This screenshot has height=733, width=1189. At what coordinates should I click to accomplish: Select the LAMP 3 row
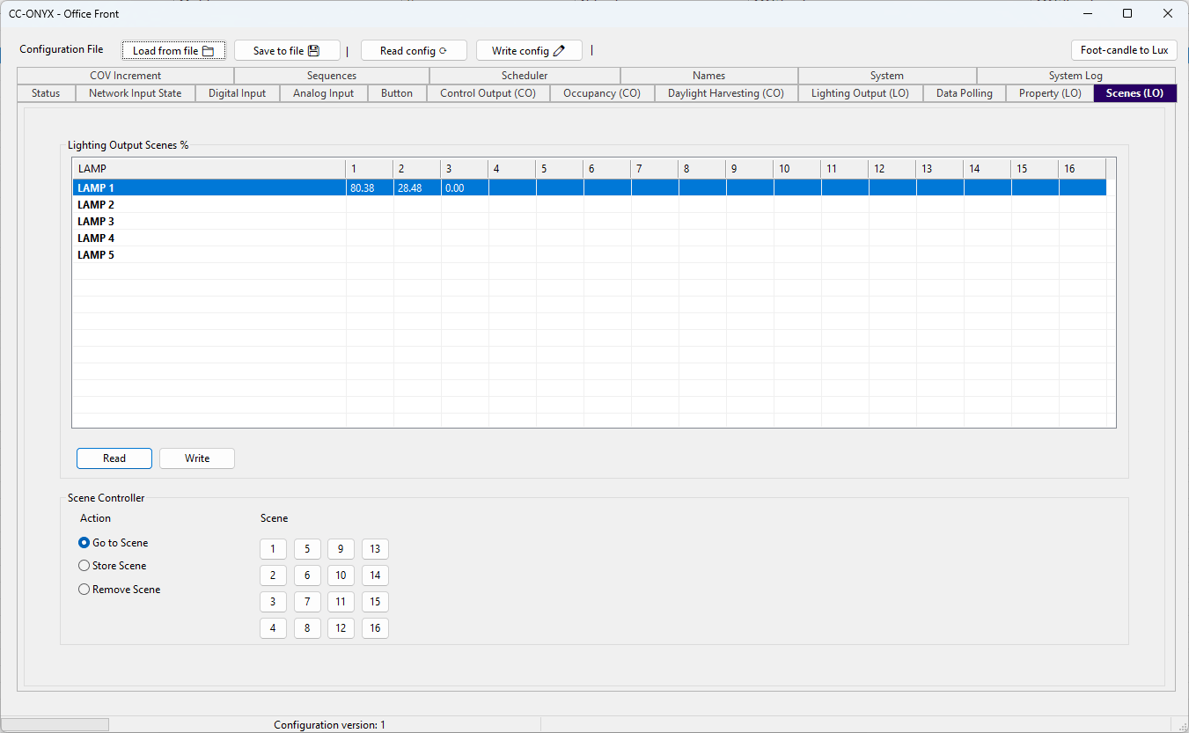(589, 222)
